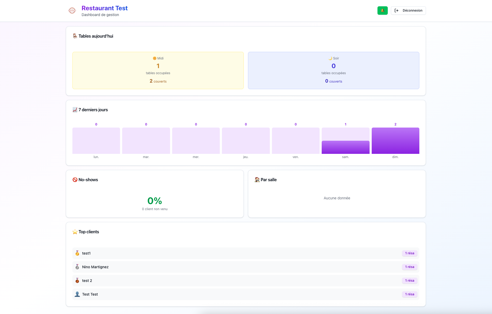Open the Midi tables occupied card

158,70
